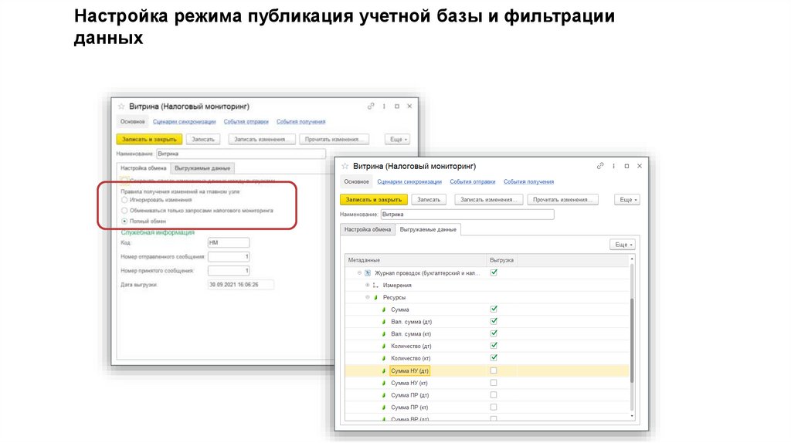Click the link icon in the back window title bar
The width and height of the screenshot is (791, 443).
pos(371,107)
